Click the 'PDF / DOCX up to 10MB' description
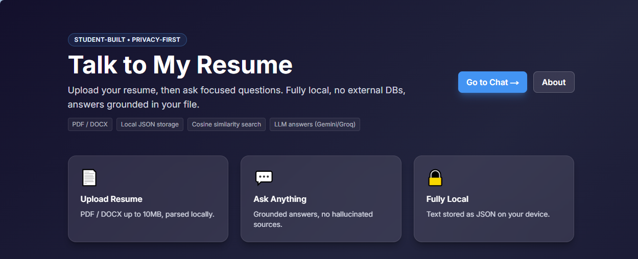 147,214
